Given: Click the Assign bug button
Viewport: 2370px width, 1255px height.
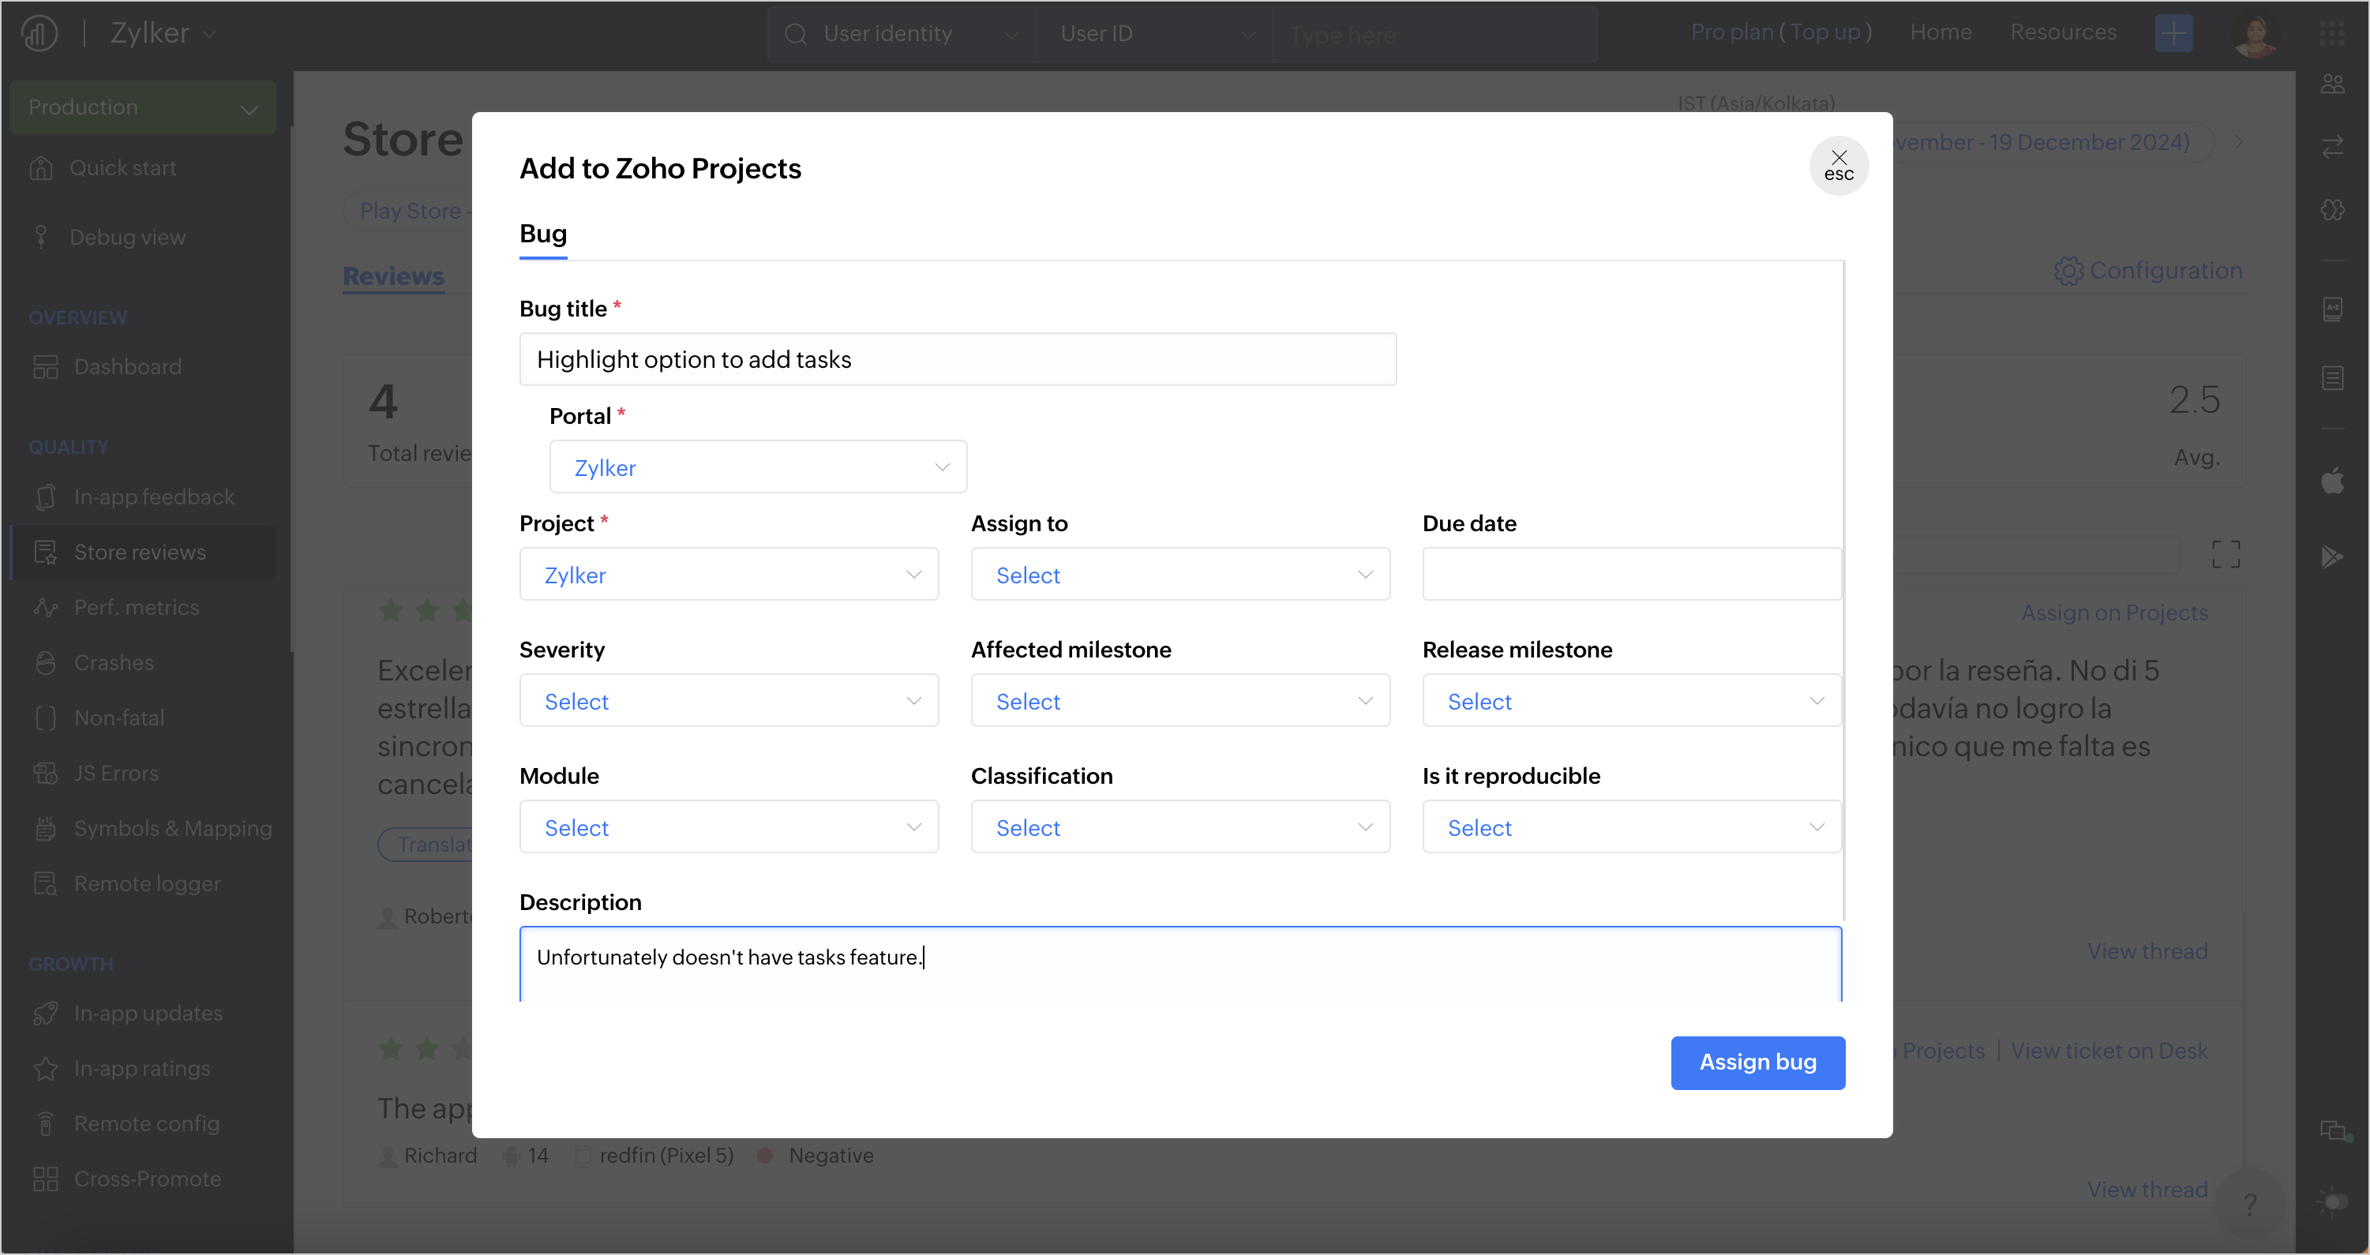Looking at the screenshot, I should pos(1757,1062).
